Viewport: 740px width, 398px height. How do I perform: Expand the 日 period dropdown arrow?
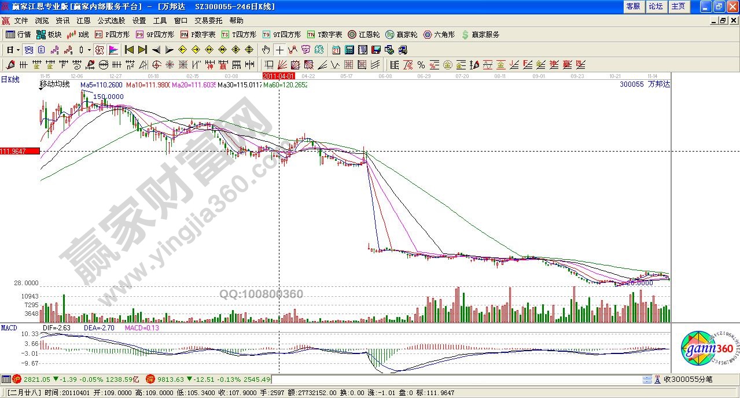18,50
